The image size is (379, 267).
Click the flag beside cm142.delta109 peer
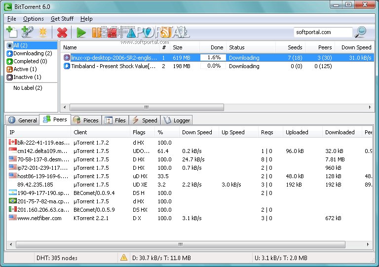click(x=13, y=151)
